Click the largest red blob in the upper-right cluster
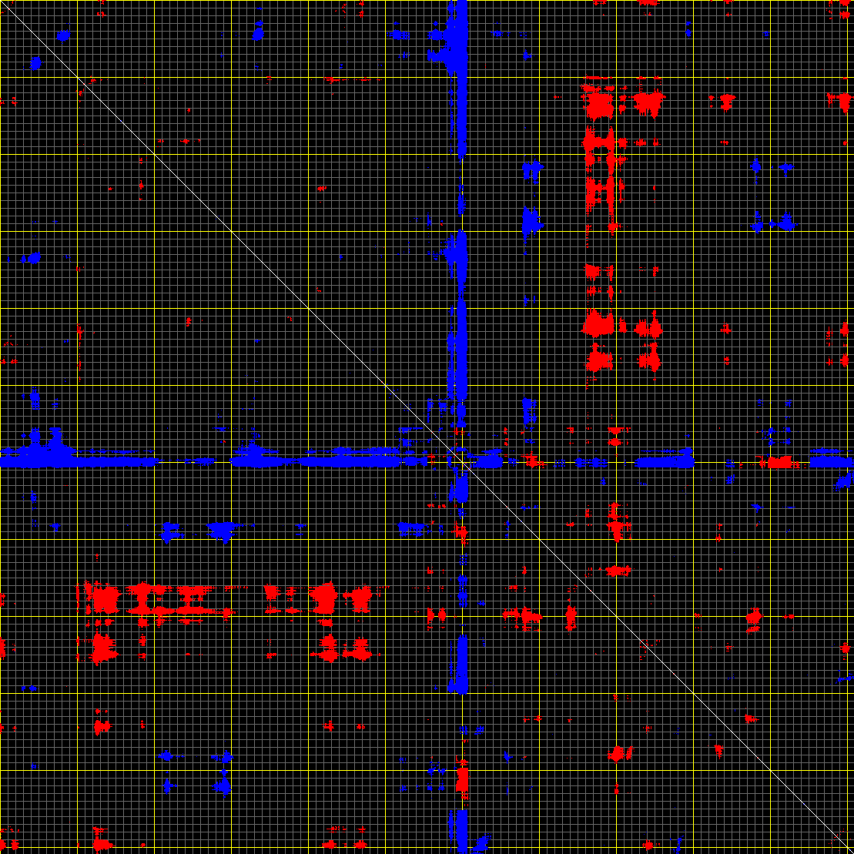Image resolution: width=854 pixels, height=854 pixels. click(598, 103)
